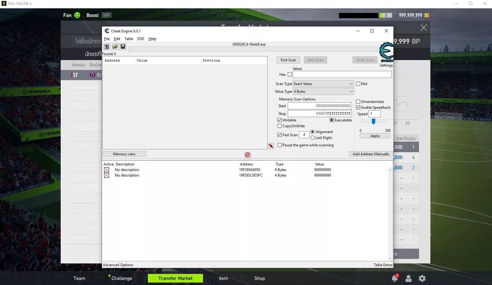
Task: Toggle the Writable checkbox
Action: (279, 120)
